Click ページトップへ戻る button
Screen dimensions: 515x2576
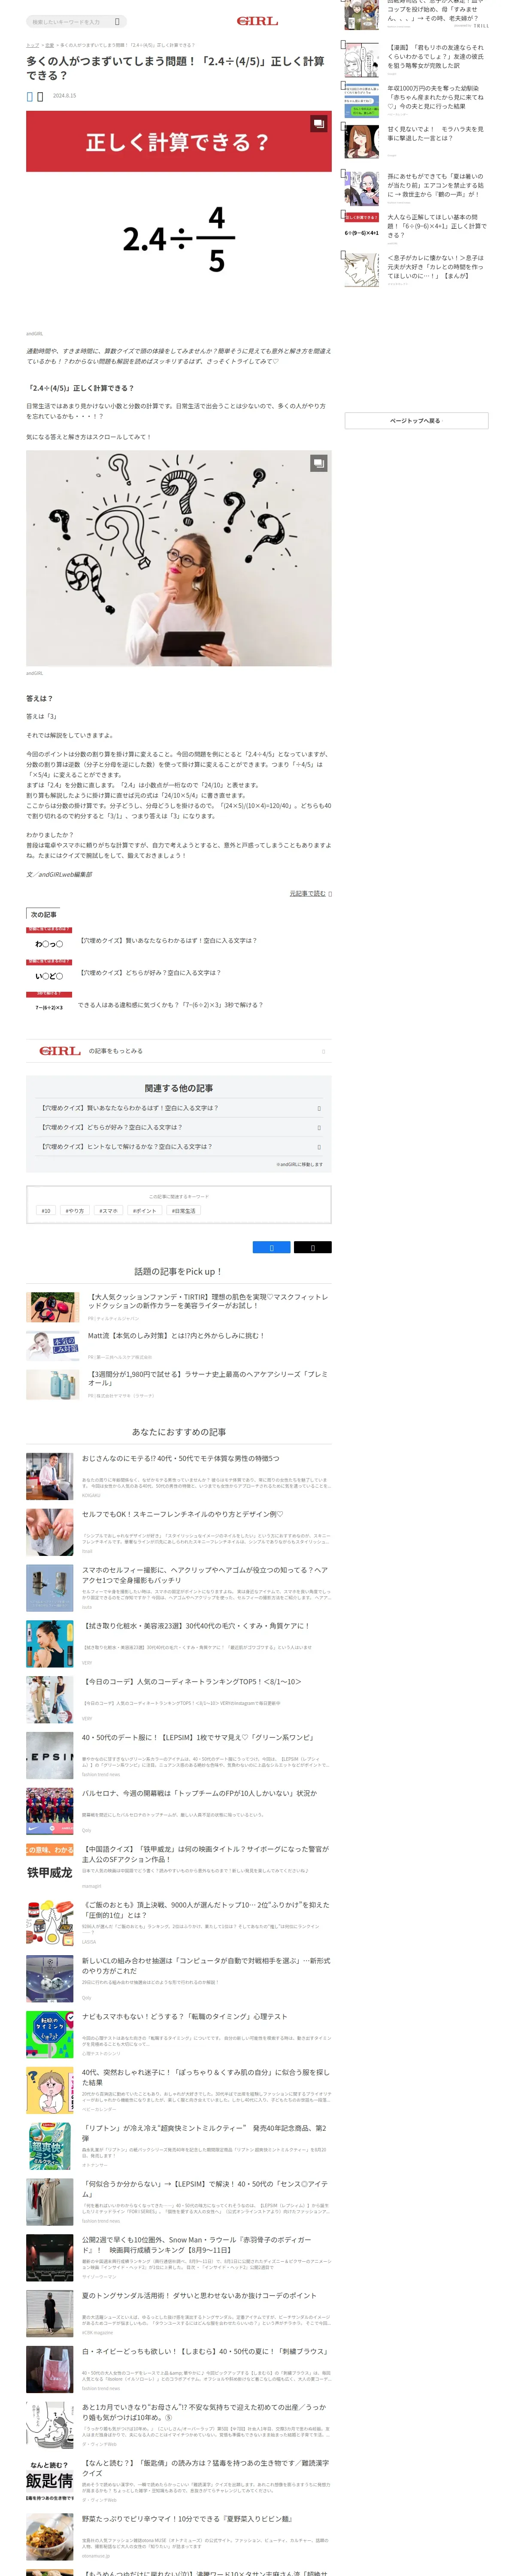tap(416, 421)
